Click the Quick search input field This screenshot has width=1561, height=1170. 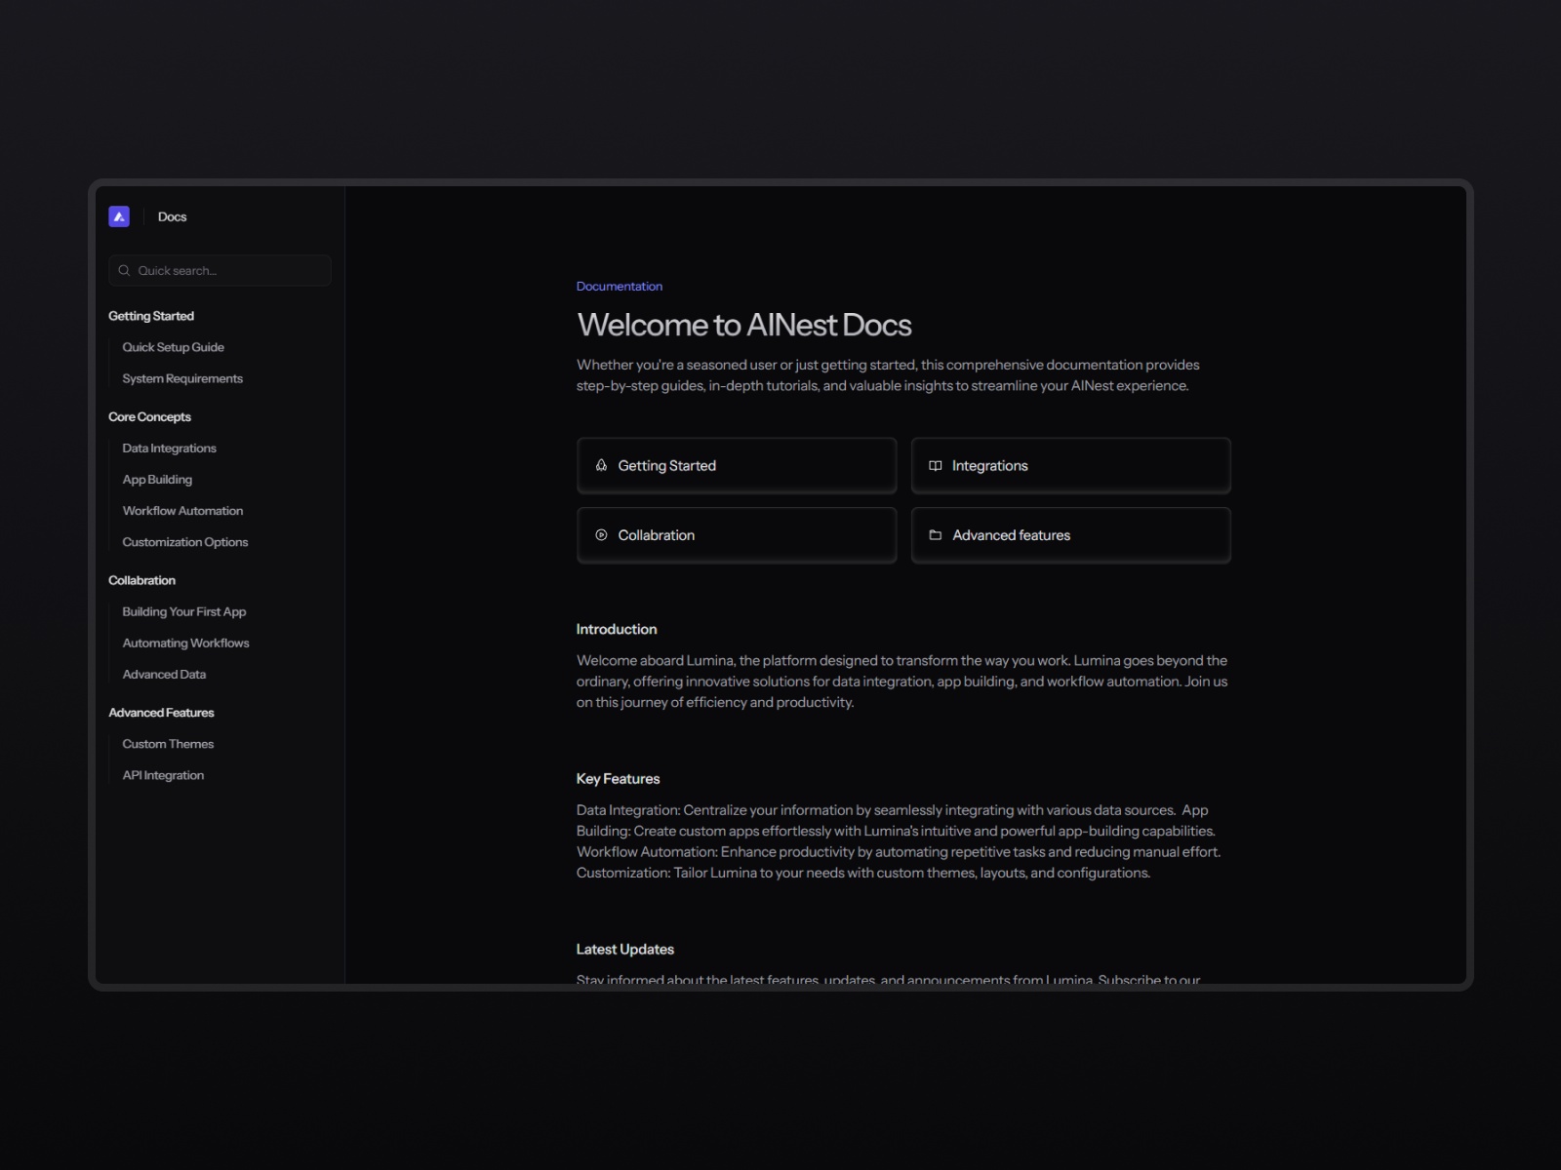220,270
